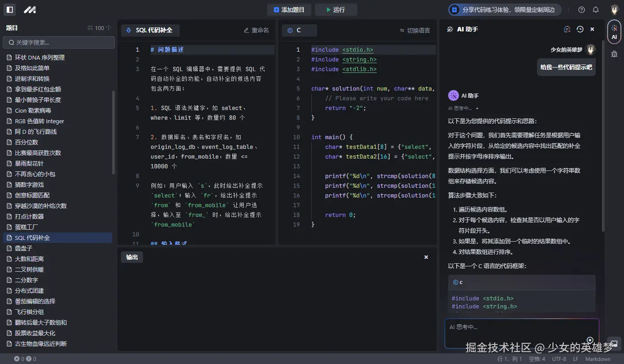Image resolution: width=624 pixels, height=364 pixels.
Task: Switch language with 切换语言
Action: (415, 30)
